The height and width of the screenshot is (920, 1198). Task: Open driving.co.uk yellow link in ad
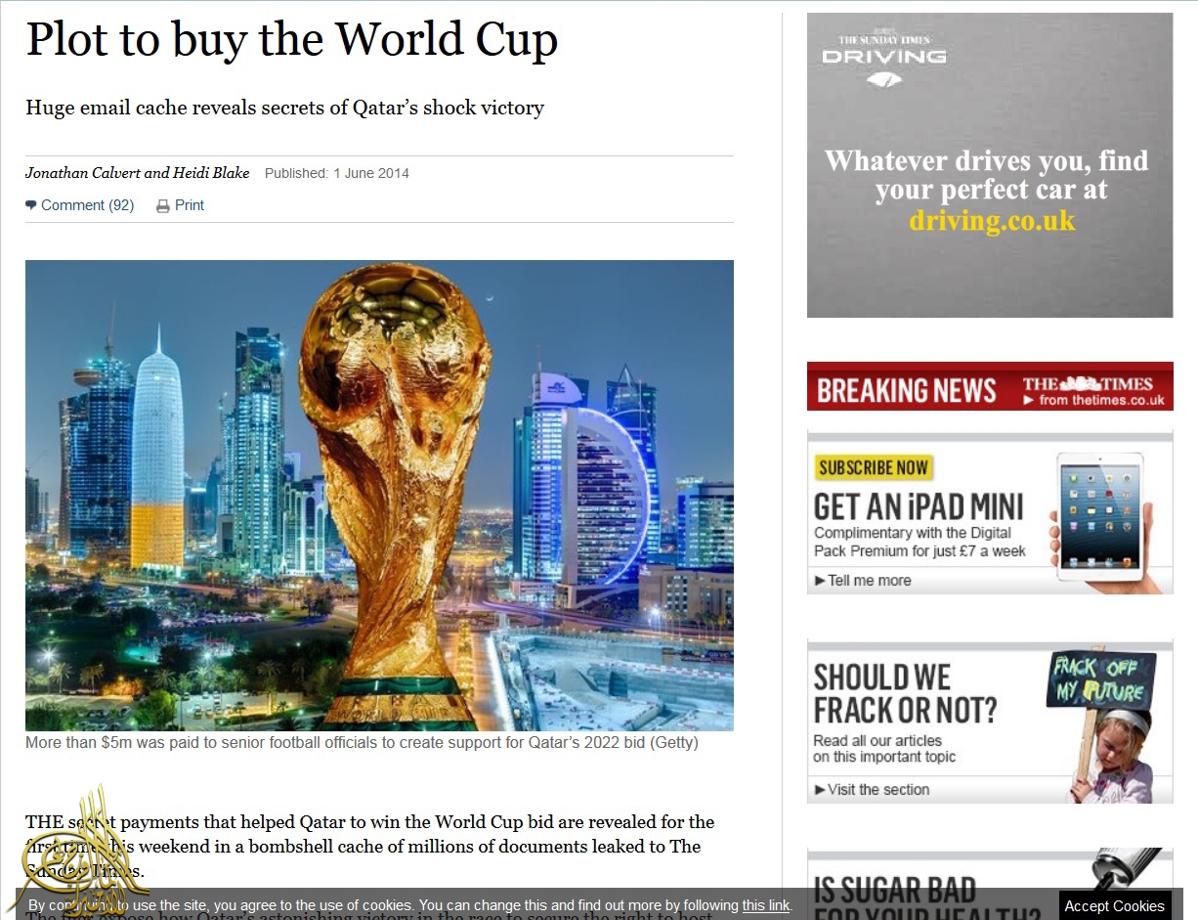(992, 220)
